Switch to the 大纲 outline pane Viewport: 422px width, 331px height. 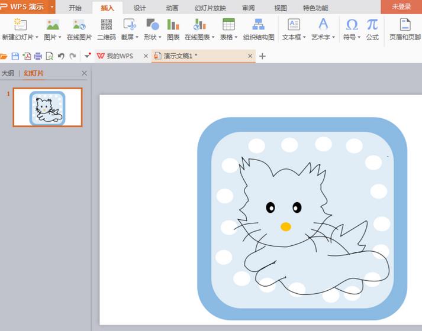click(x=8, y=73)
